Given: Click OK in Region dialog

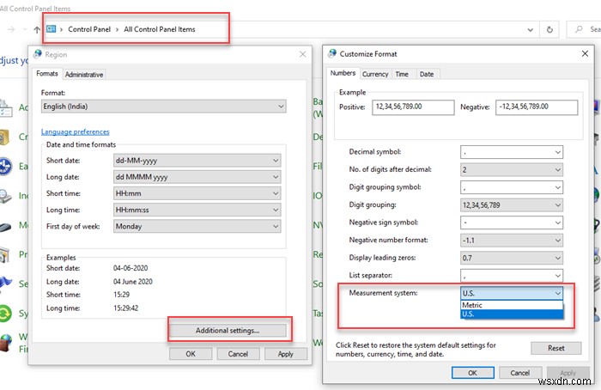Looking at the screenshot, I should [x=191, y=354].
